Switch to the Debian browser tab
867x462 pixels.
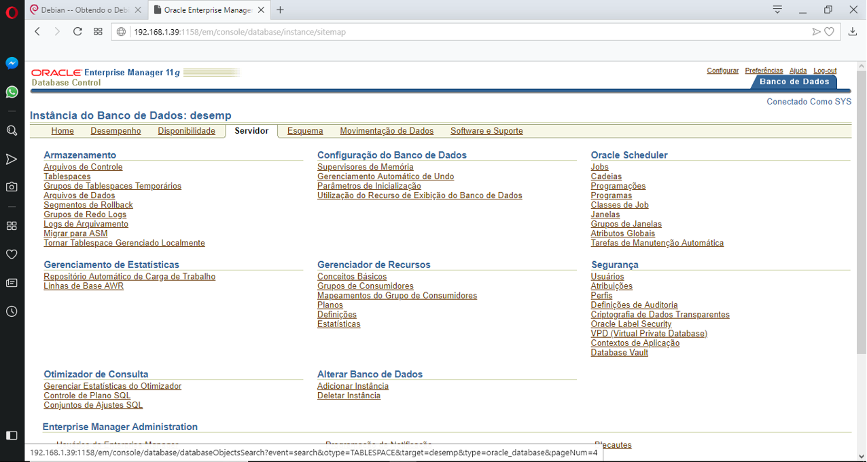point(86,10)
